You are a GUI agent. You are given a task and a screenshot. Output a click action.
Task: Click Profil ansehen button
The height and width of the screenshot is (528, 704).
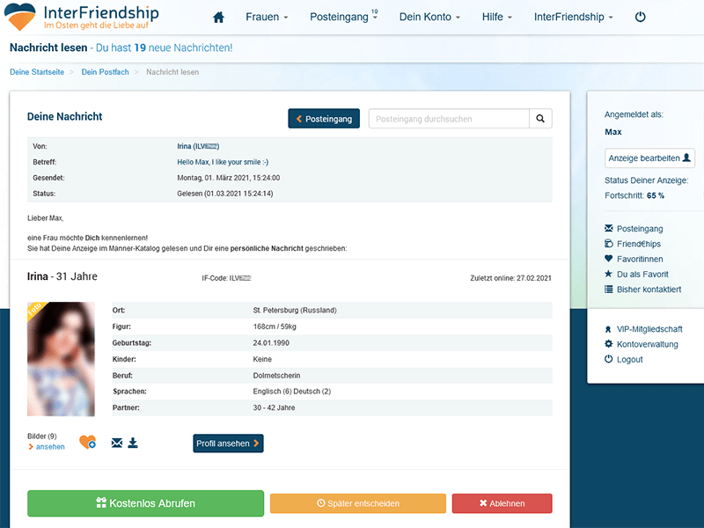click(228, 444)
